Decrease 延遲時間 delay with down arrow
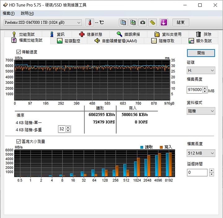This screenshot has height=218, width=223. 212,174
